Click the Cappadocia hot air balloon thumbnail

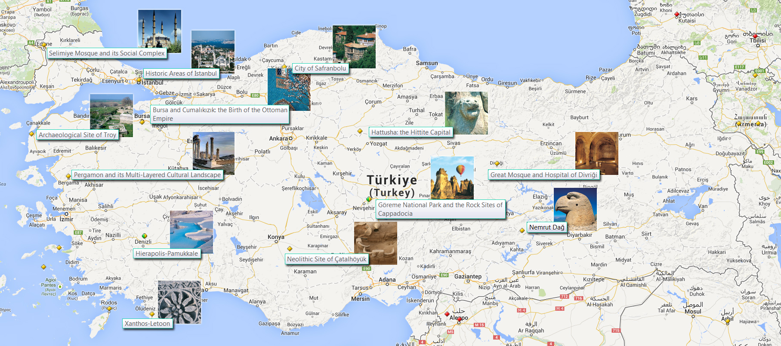point(452,178)
